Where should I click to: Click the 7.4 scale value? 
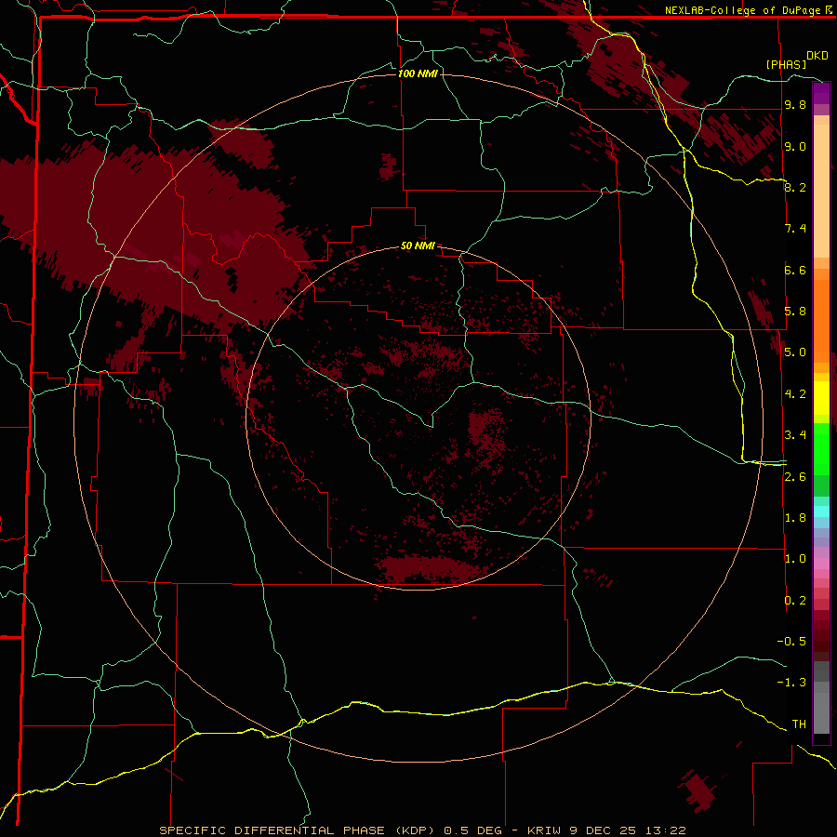coord(795,229)
